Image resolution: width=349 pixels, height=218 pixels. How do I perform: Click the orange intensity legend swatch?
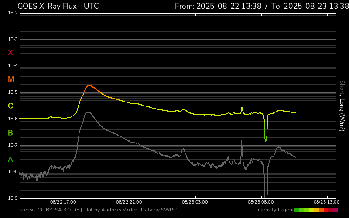click(x=322, y=210)
